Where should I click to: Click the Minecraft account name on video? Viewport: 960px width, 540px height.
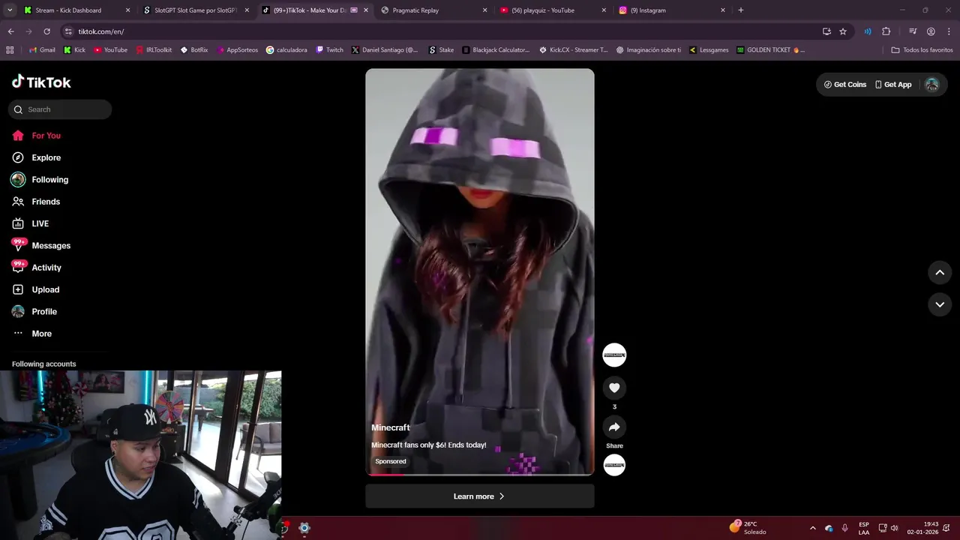tap(391, 427)
